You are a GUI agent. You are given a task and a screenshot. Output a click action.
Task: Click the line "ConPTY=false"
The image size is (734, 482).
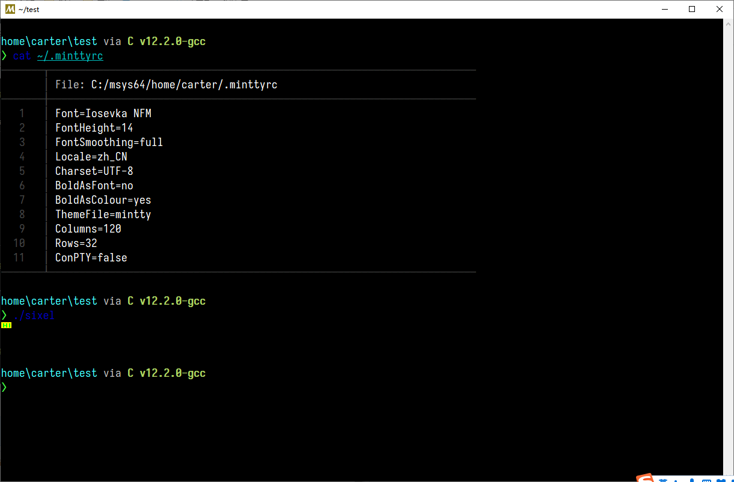(91, 257)
